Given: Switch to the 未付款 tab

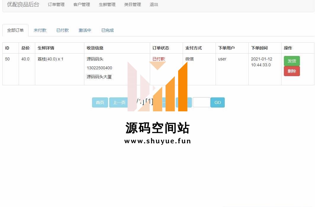Looking at the screenshot, I should [x=40, y=30].
